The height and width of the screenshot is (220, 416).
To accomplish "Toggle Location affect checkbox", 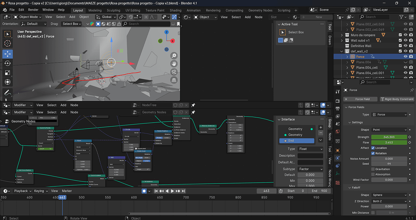I will (373, 148).
